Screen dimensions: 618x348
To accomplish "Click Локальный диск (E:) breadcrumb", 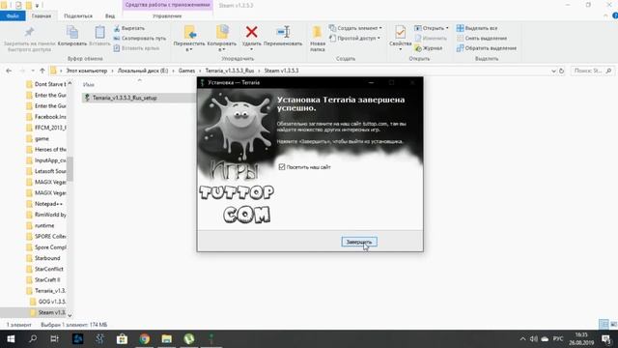I will [143, 71].
